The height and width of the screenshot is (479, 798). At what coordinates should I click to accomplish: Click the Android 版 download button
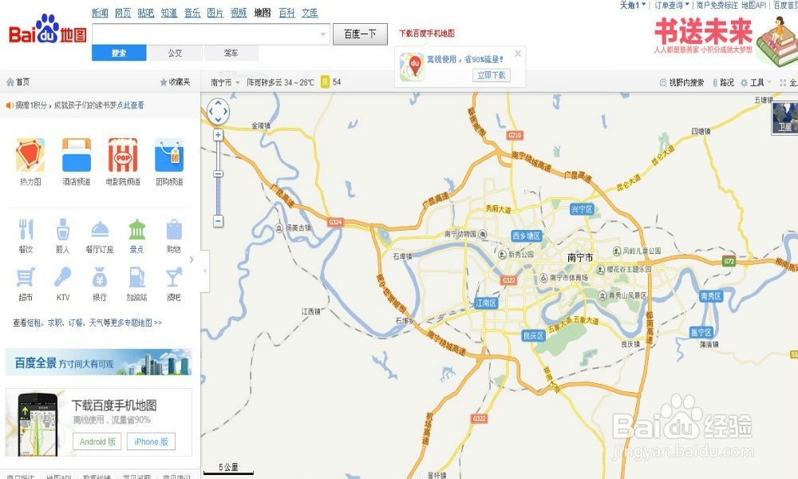coord(97,441)
